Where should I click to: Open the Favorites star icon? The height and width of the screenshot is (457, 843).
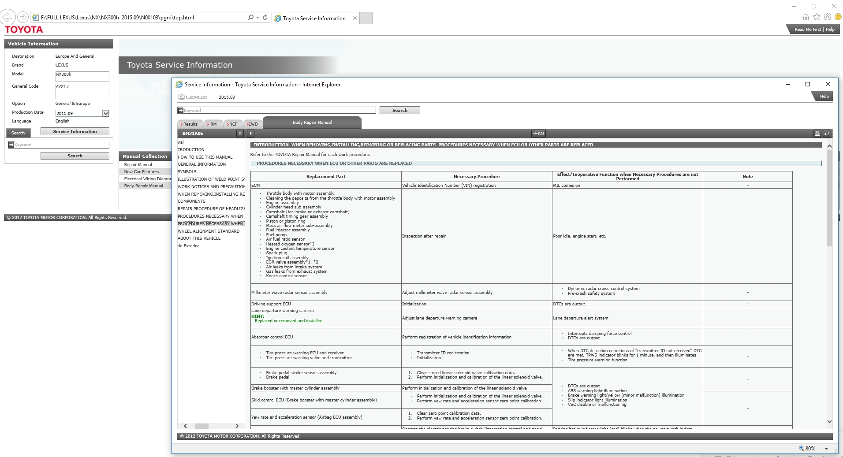[x=817, y=17]
